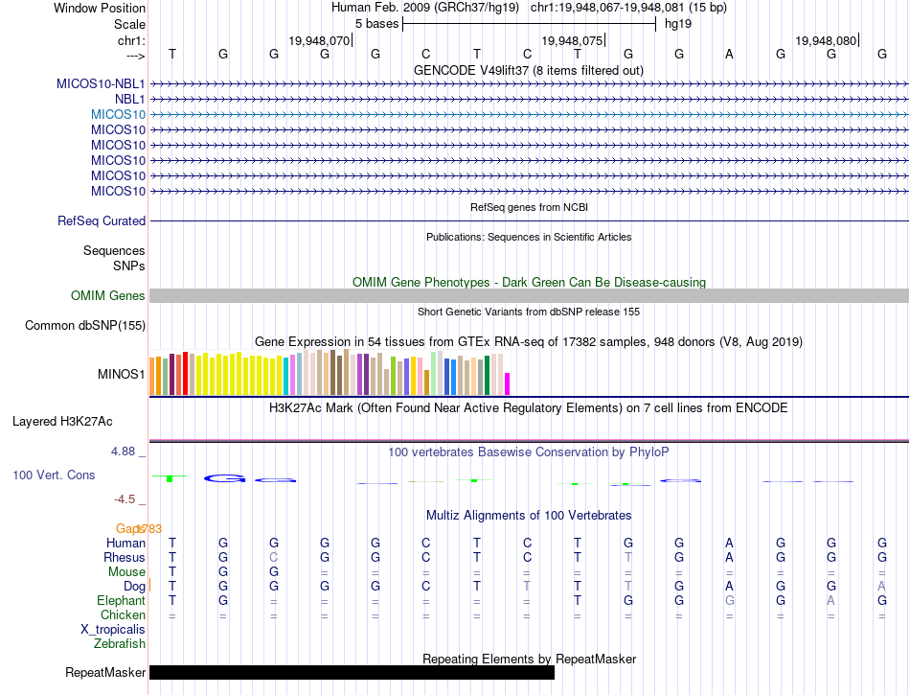Viewport: 910px width, 695px height.
Task: Click the Zebrafish species row label
Action: click(120, 644)
